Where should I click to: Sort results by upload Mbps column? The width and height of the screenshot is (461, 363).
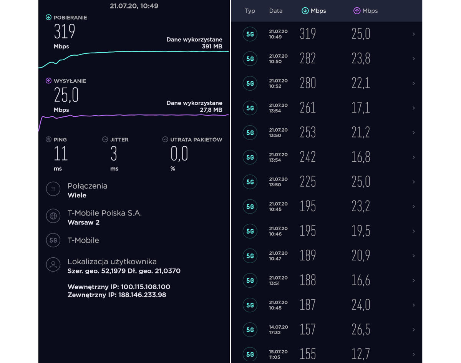(x=365, y=11)
